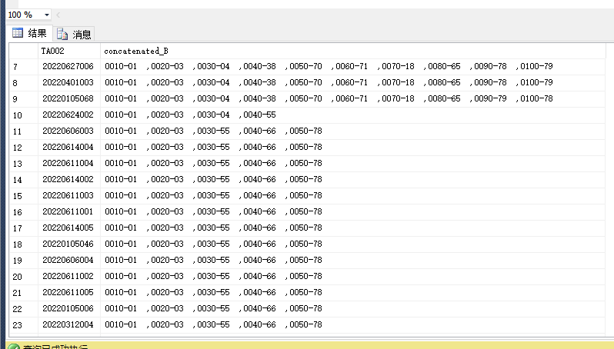Click the document icon on the 消息 tab
The height and width of the screenshot is (349, 614).
coord(62,34)
